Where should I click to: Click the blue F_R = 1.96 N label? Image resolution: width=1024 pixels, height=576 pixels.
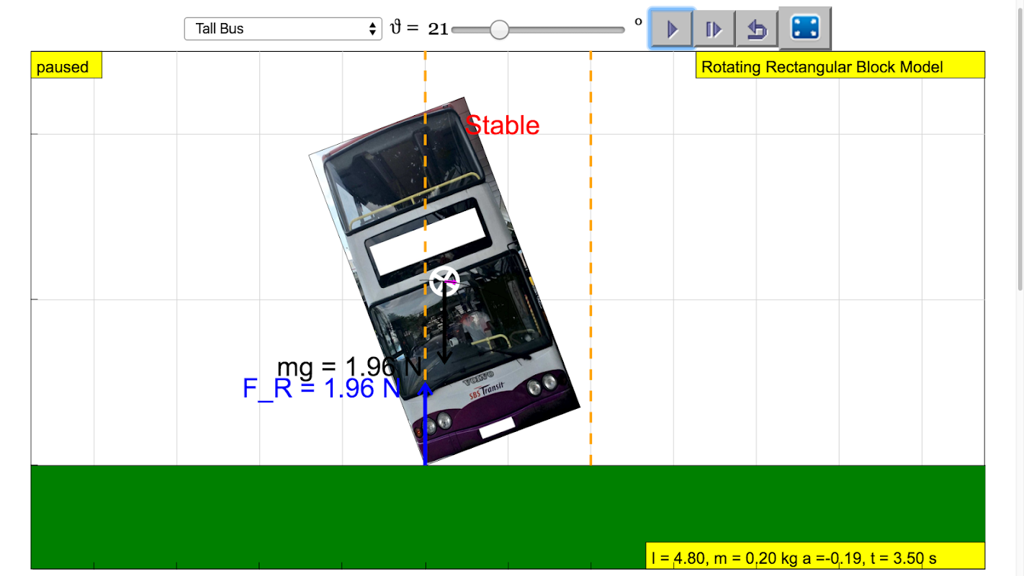point(321,389)
